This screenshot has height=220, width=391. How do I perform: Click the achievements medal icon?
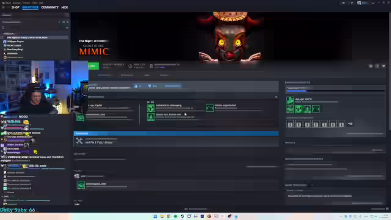pos(151,66)
